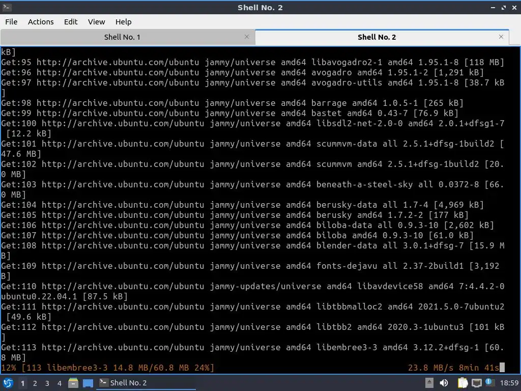This screenshot has height=391, width=521.
Task: Open the View menu
Action: pos(96,21)
